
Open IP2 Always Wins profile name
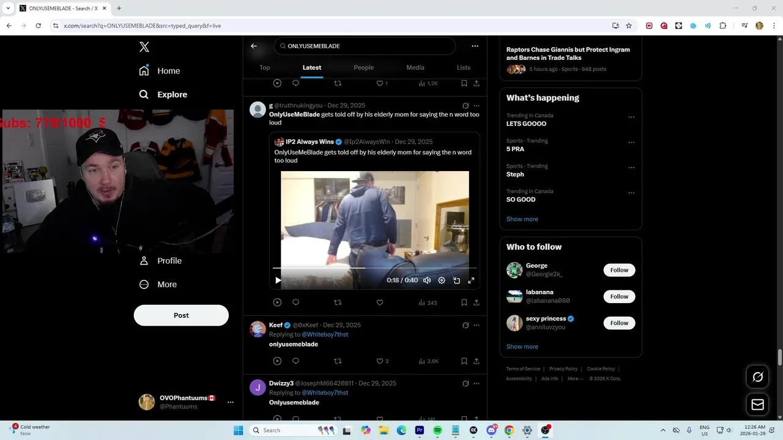[x=310, y=142]
